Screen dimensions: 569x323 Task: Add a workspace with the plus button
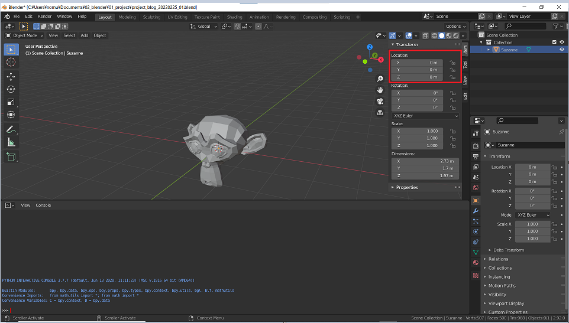click(358, 17)
